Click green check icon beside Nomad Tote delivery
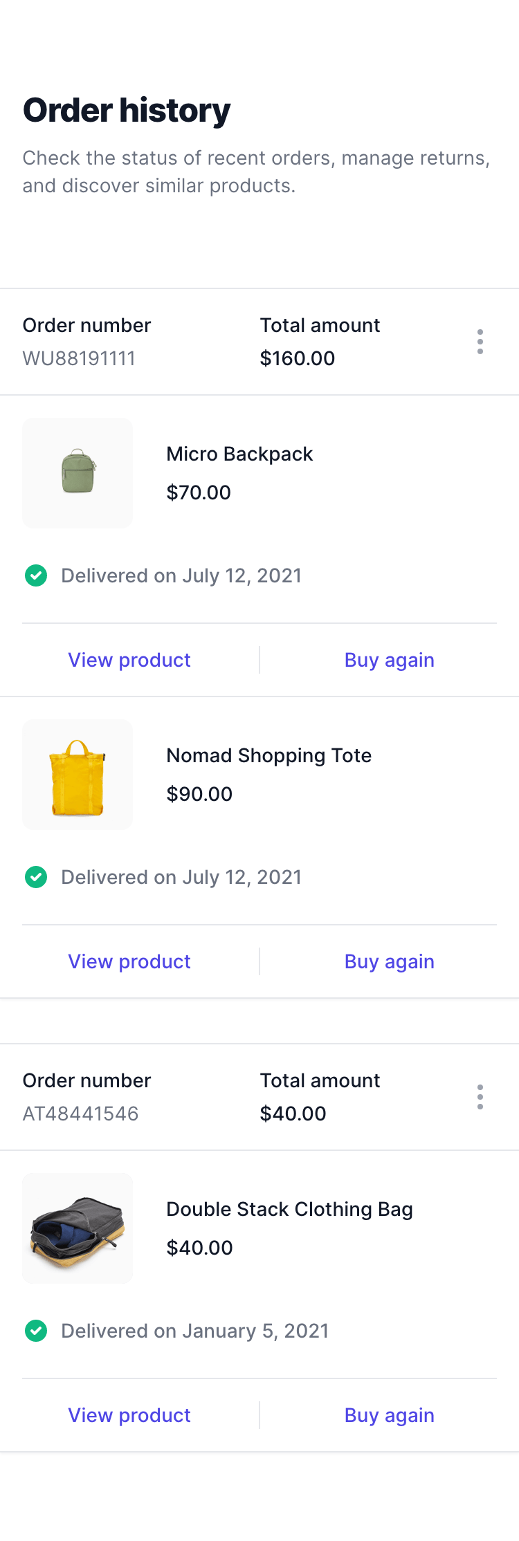The height and width of the screenshot is (1541, 519). pos(36,877)
